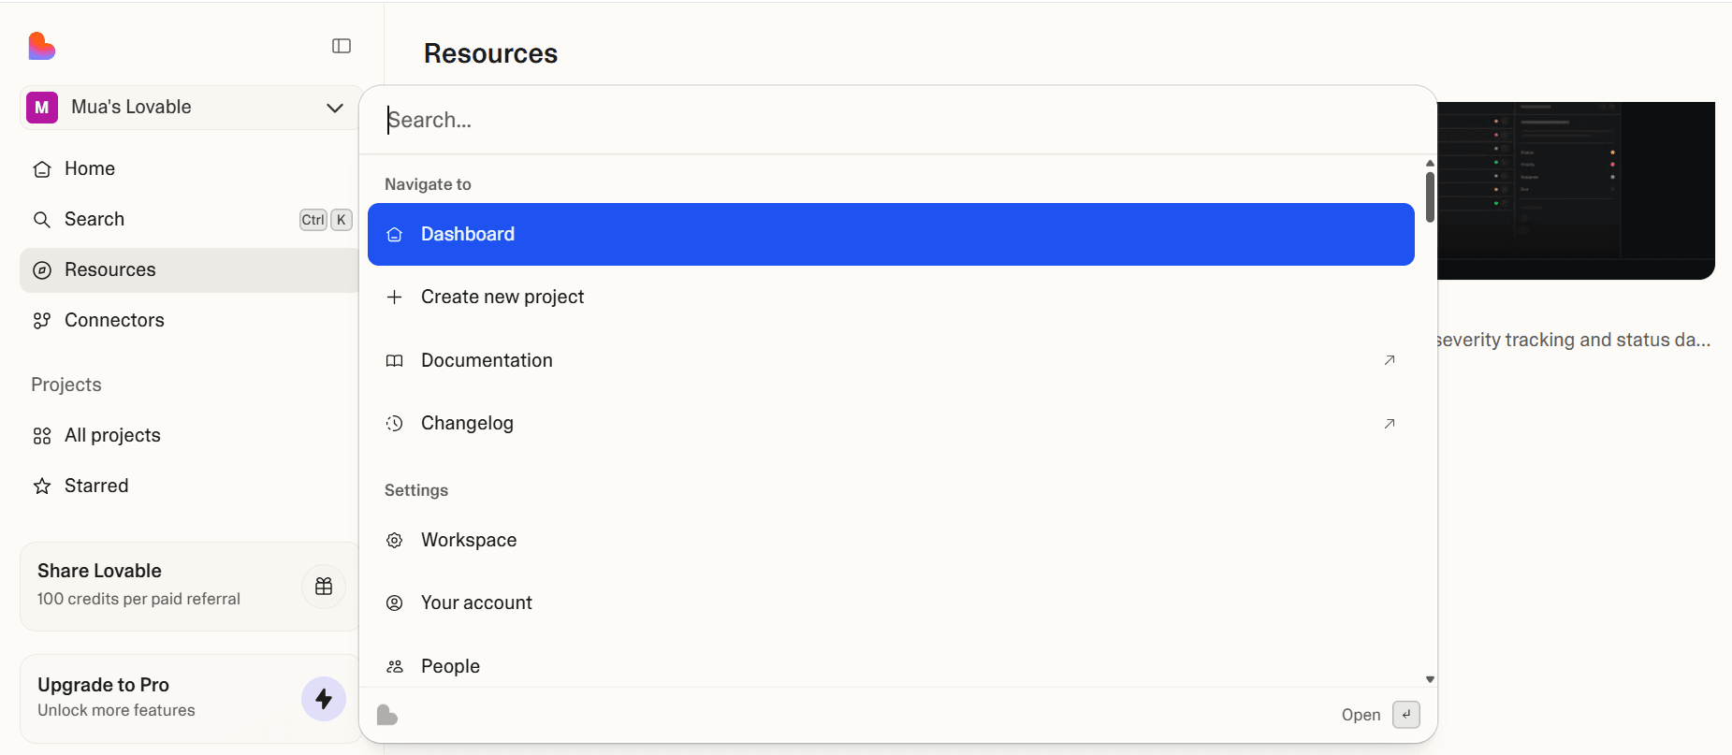Open Your account settings
Image resolution: width=1732 pixels, height=755 pixels.
click(x=891, y=603)
